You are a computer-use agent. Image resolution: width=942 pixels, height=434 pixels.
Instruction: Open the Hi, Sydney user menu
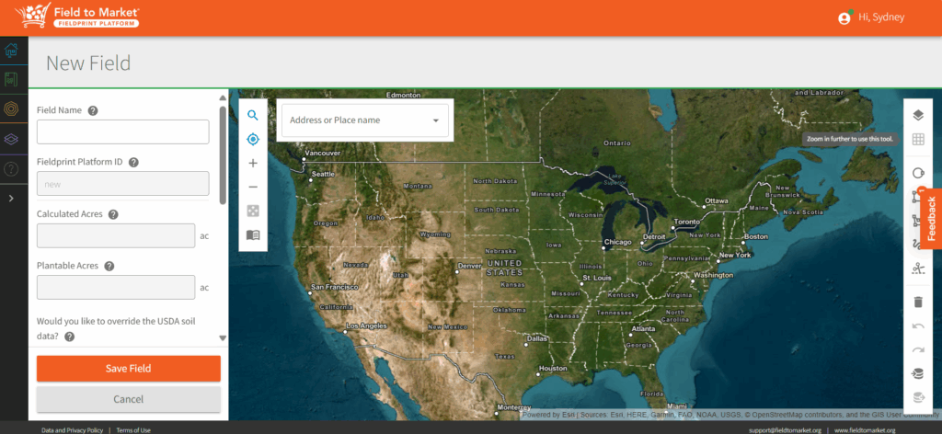click(872, 17)
